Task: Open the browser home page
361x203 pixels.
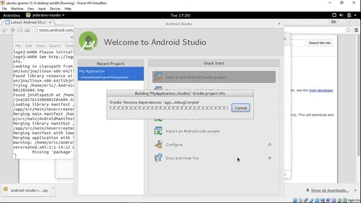Action: coord(28,30)
